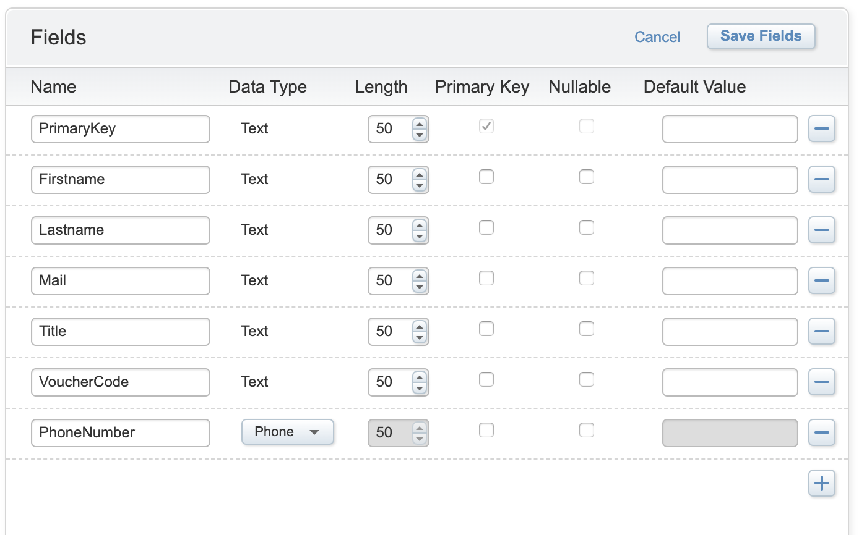Image resolution: width=859 pixels, height=535 pixels.
Task: Check Primary Key for VoucherCode field
Action: tap(486, 380)
